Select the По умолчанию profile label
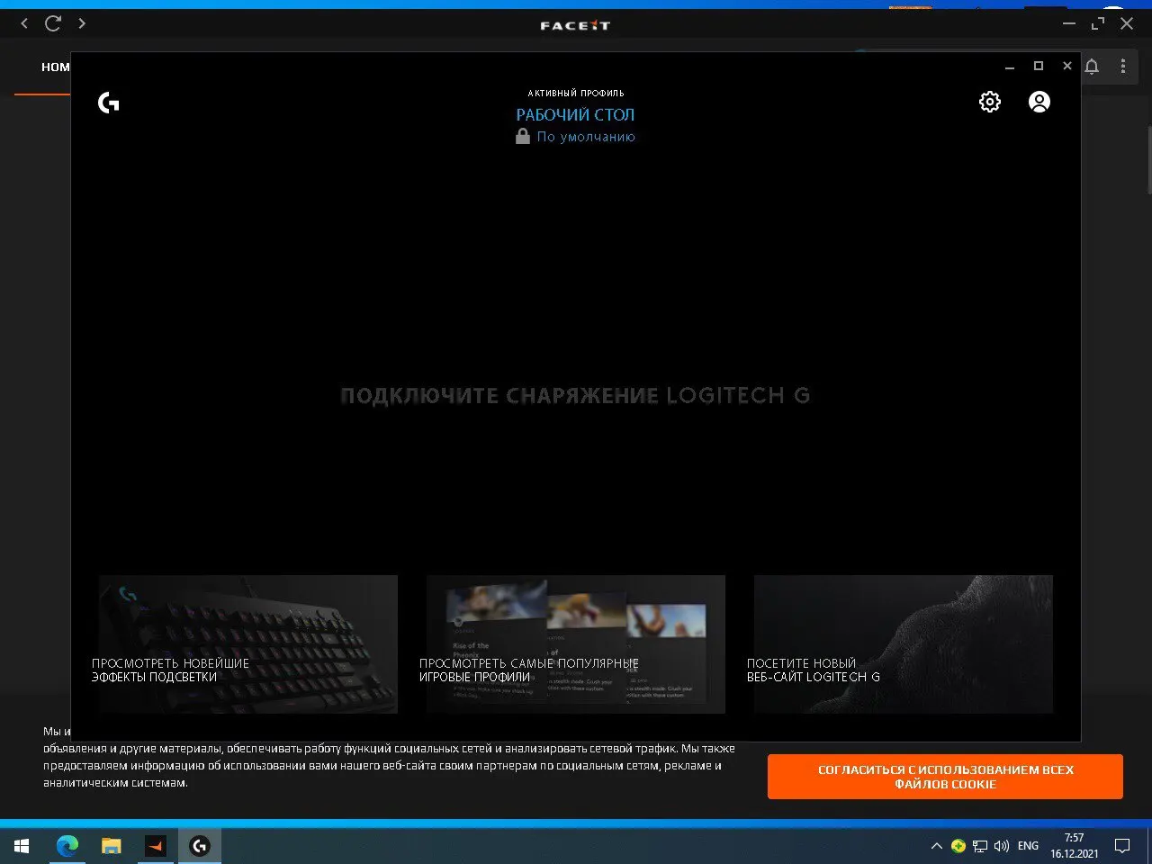The height and width of the screenshot is (864, 1152). (586, 137)
